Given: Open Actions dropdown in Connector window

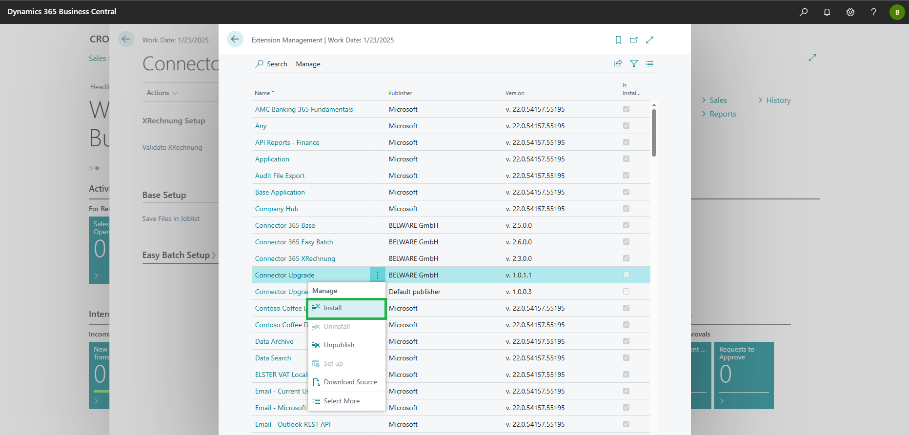Looking at the screenshot, I should (162, 93).
